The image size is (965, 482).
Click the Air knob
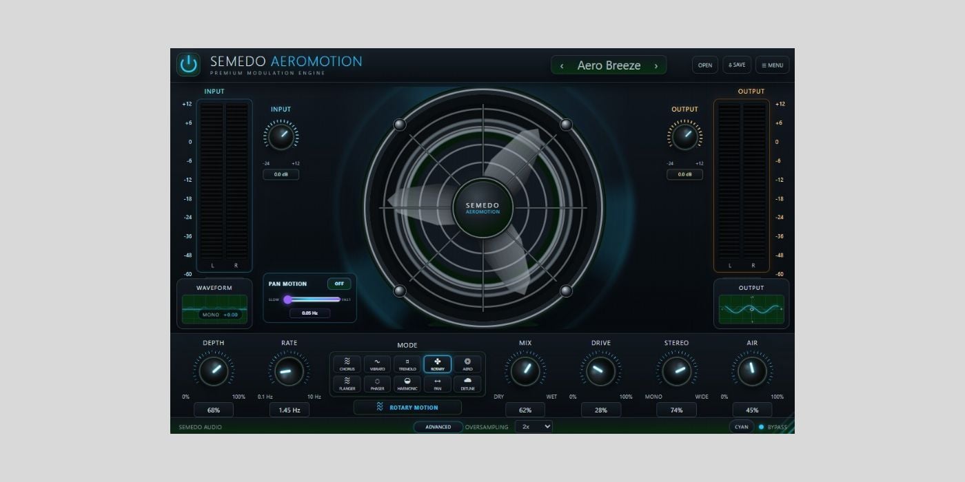[x=752, y=371]
